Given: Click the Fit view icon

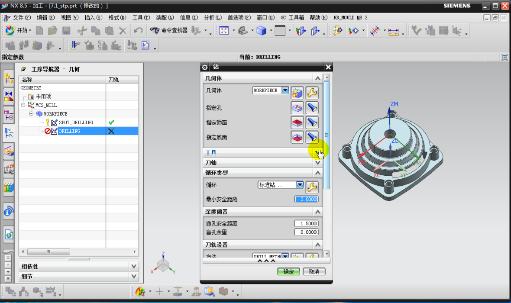Looking at the screenshot, I should tap(224, 31).
